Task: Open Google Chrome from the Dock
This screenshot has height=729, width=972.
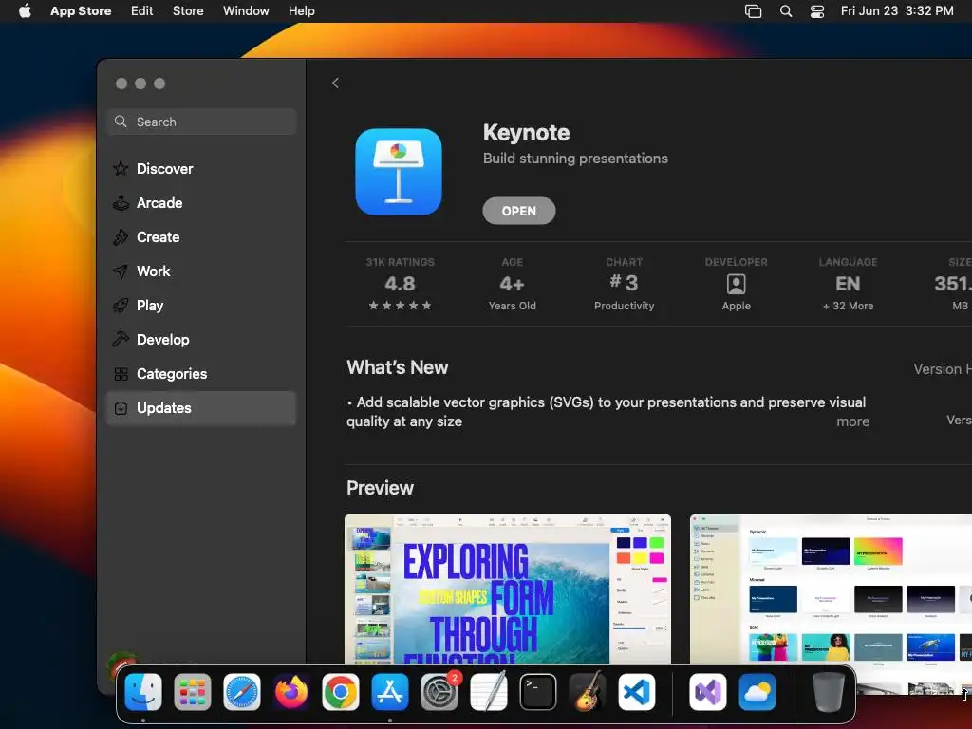Action: point(341,692)
